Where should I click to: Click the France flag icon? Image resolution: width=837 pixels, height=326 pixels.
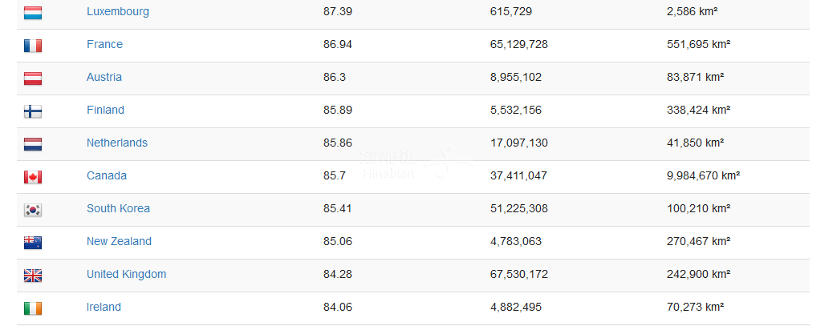tap(33, 46)
